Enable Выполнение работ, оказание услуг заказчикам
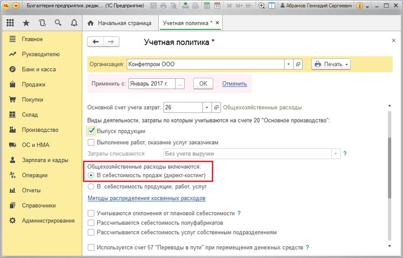Screen dimensions: 403x258 point(91,143)
